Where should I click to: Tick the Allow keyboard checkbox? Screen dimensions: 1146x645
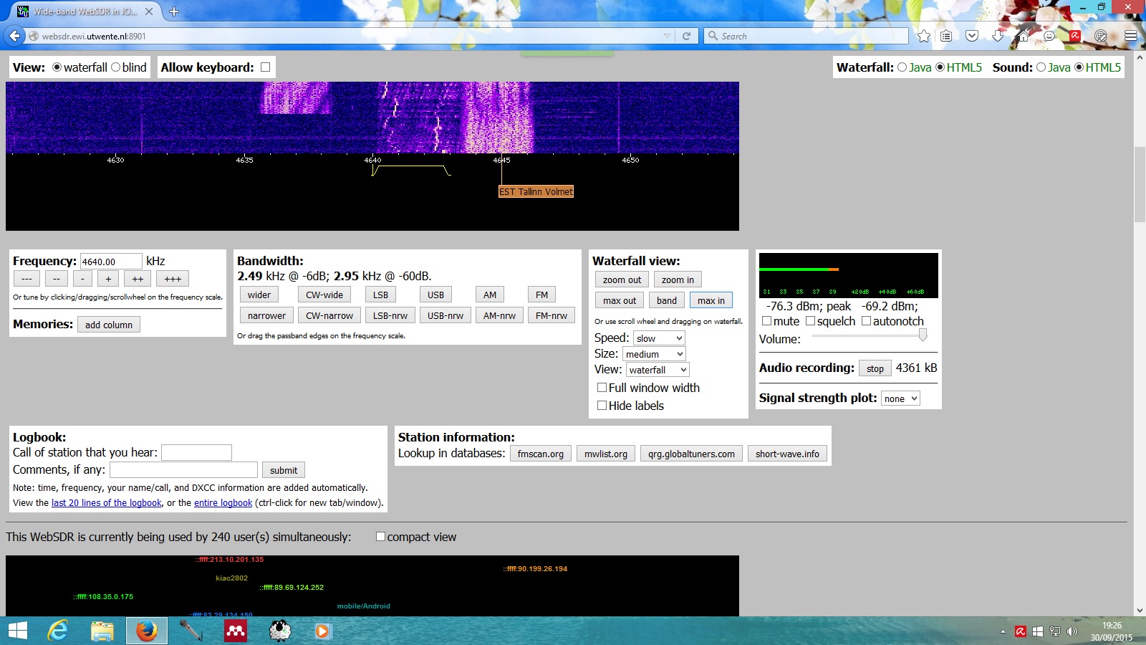point(266,67)
